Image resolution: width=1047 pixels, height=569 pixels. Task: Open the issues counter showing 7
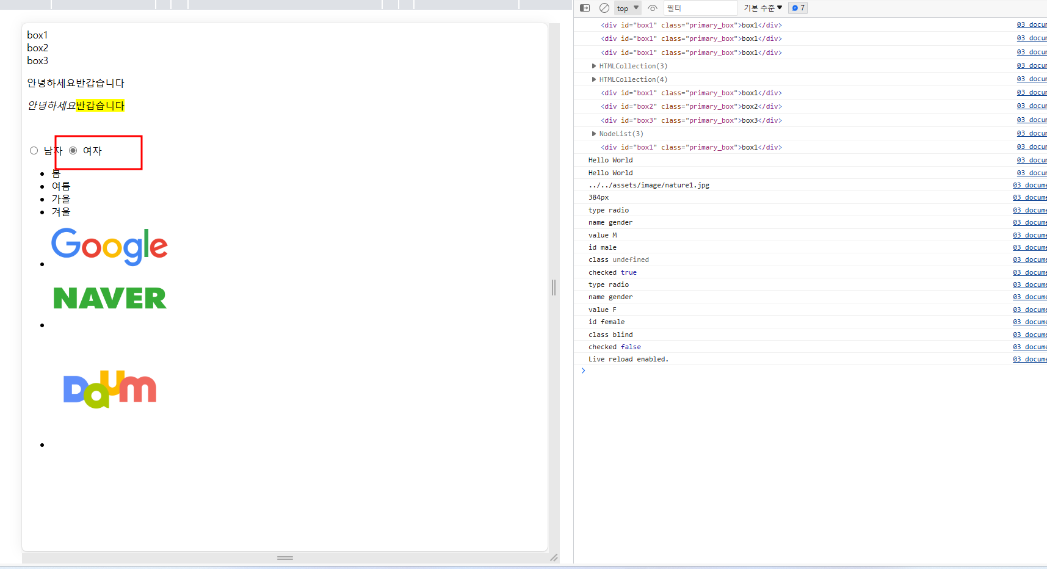798,8
